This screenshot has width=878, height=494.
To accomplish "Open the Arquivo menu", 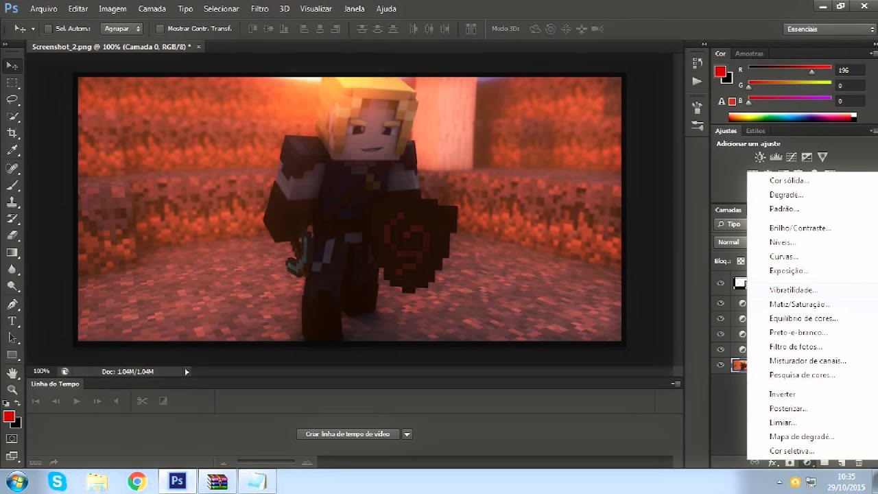I will (44, 9).
